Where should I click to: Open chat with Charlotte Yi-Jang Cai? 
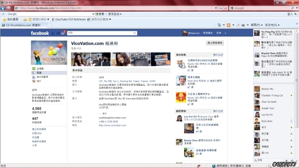coord(272,95)
